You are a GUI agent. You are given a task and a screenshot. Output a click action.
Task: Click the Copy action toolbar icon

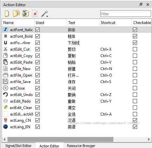16,14
